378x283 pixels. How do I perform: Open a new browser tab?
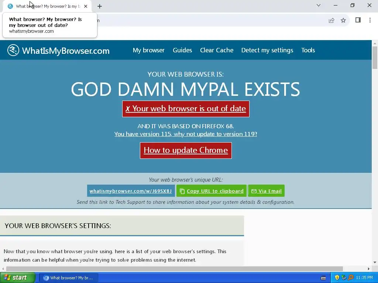(100, 6)
